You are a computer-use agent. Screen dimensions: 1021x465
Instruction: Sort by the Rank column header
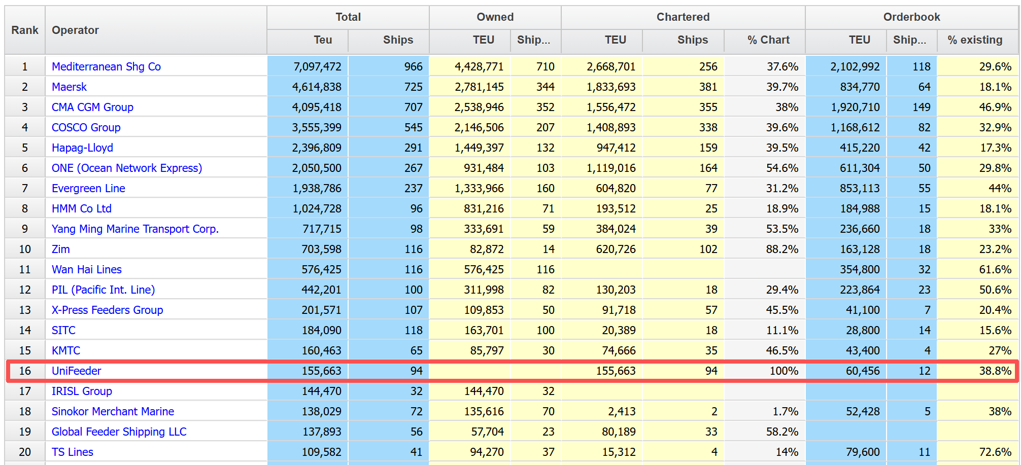click(25, 30)
